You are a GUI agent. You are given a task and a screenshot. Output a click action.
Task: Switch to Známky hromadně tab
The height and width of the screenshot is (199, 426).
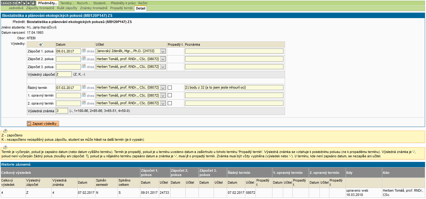pyautogui.click(x=94, y=8)
